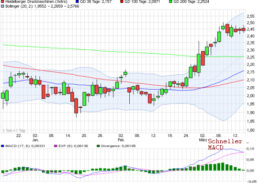Click the 2,15 price axis label
The width and height of the screenshot is (259, 183).
point(251,72)
